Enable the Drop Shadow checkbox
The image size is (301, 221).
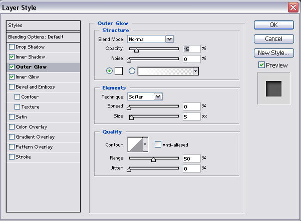pyautogui.click(x=12, y=47)
